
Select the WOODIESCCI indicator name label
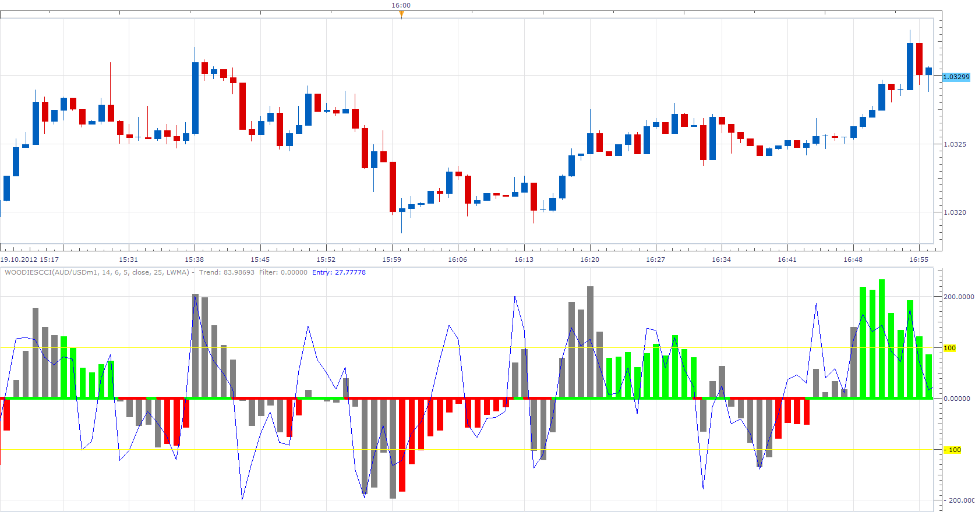pos(100,272)
